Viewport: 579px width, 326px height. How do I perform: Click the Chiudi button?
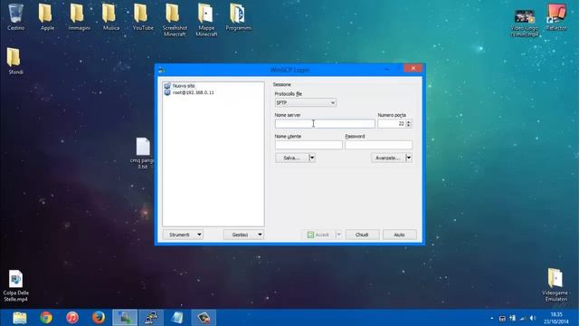pos(362,235)
